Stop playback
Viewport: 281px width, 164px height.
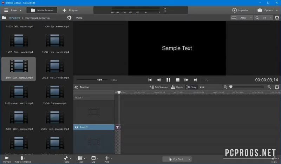[178, 80]
